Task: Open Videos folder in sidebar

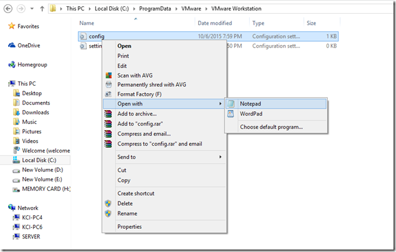Action: tap(30, 141)
